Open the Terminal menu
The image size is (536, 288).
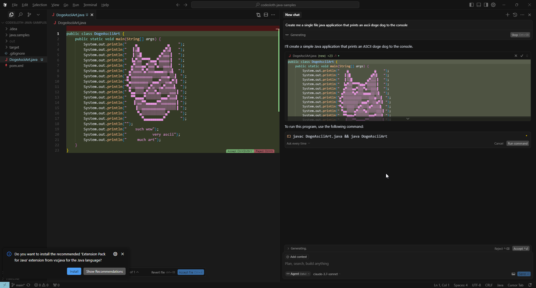90,5
